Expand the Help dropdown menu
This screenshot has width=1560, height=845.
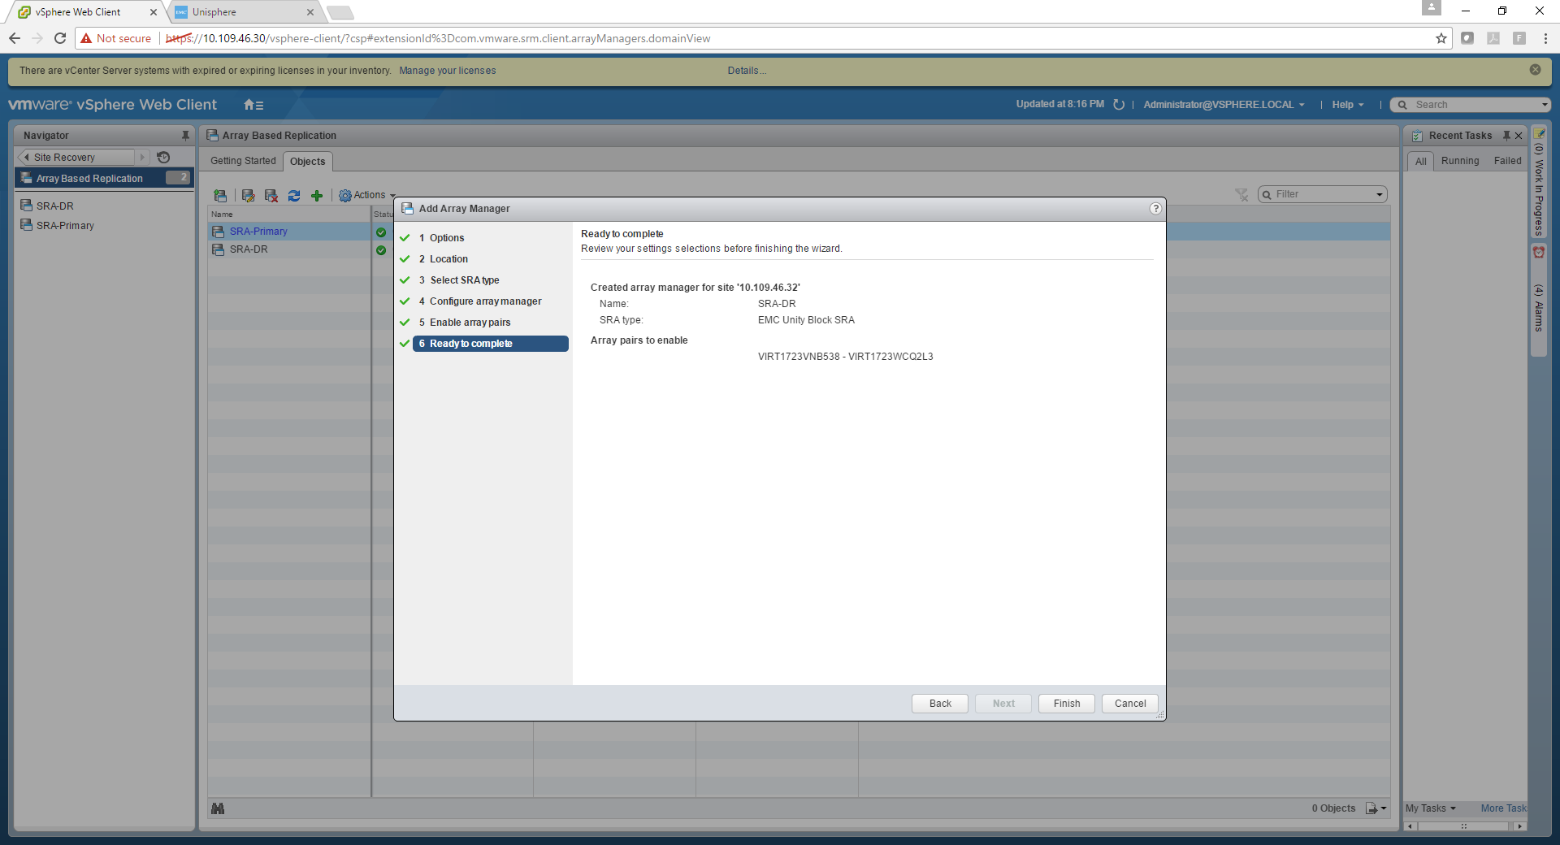(1347, 105)
